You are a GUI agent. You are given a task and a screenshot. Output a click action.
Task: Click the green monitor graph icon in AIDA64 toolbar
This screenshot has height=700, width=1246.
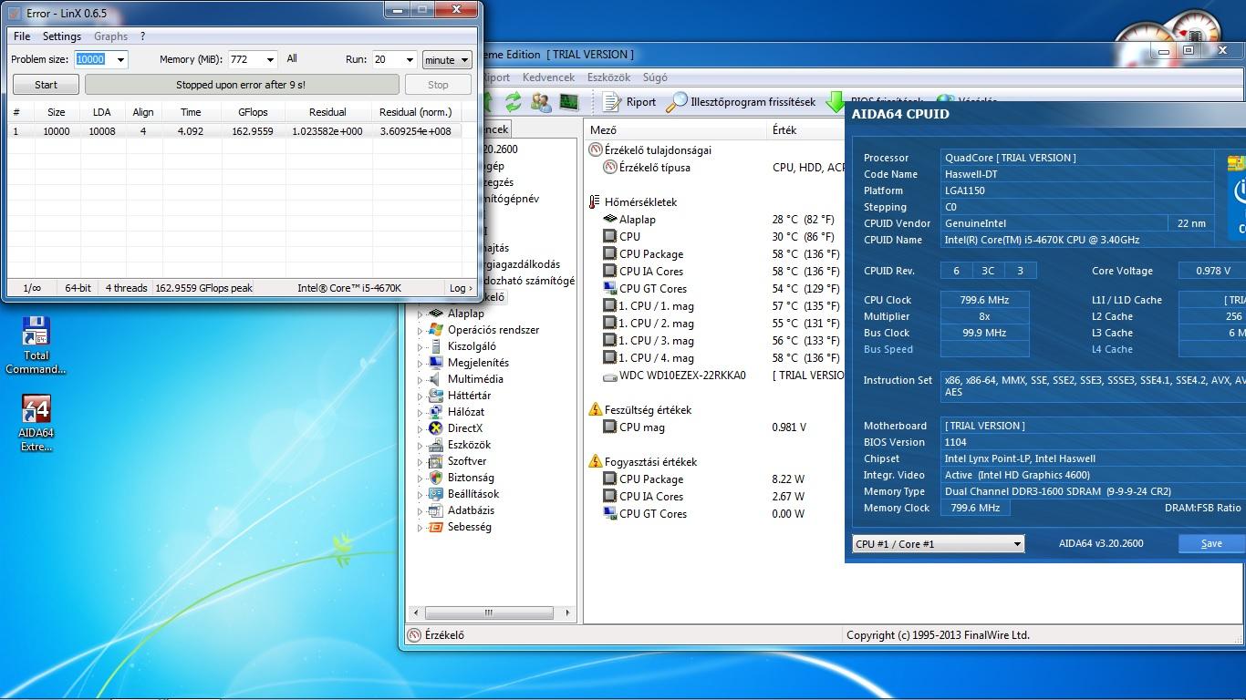coord(569,102)
